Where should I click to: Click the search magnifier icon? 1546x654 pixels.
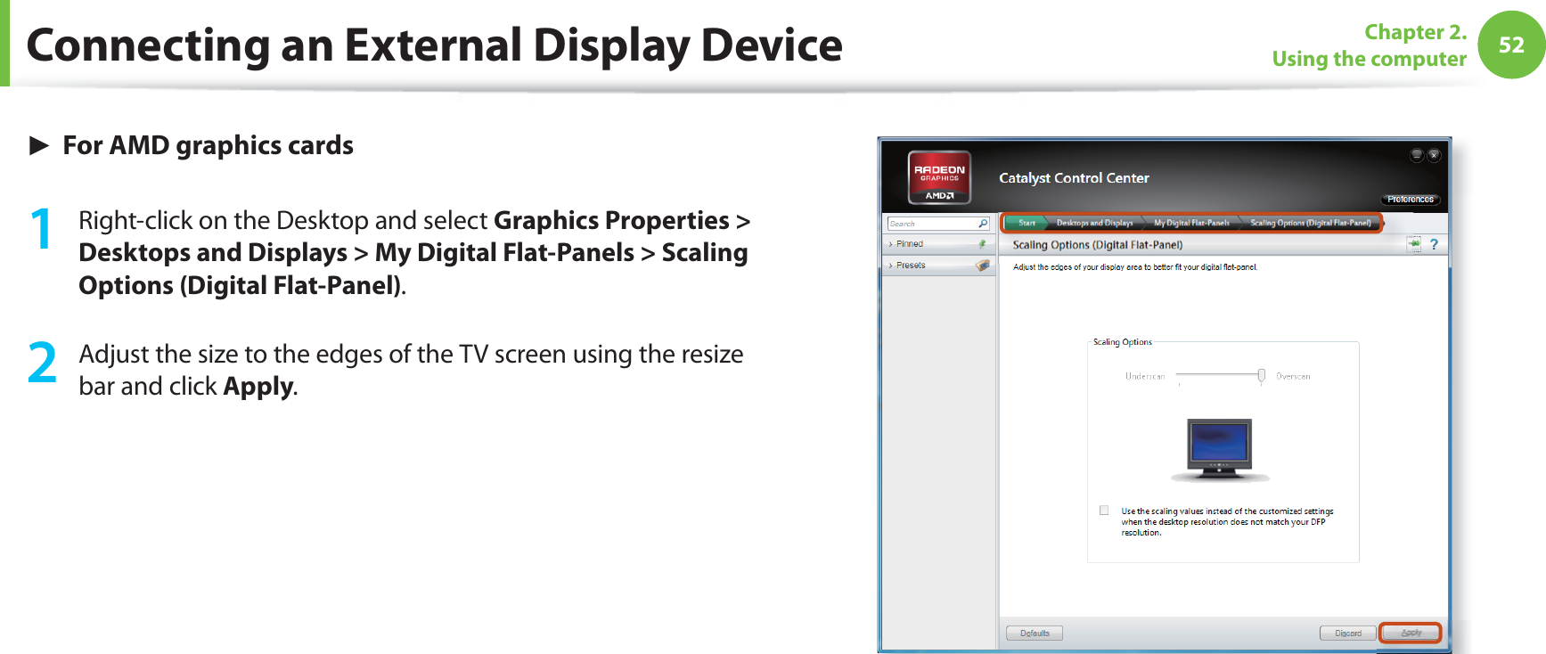(983, 224)
